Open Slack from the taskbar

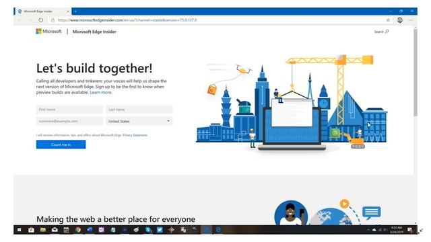[x=172, y=230]
